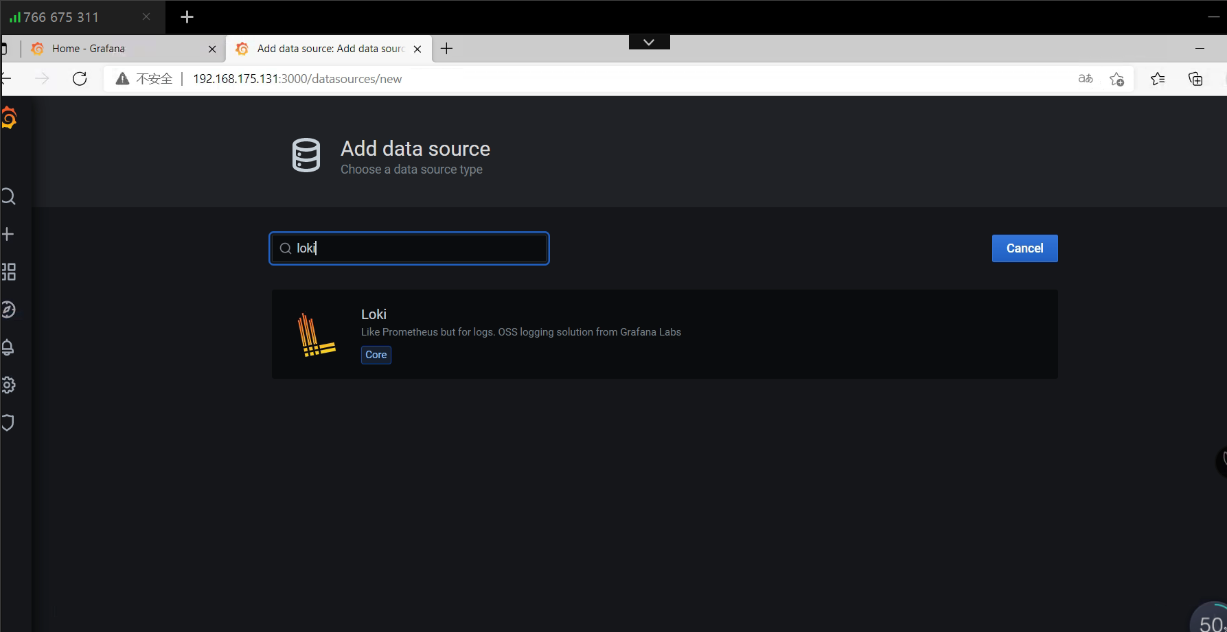Viewport: 1227px width, 632px height.
Task: Open Search dashboards from the sidebar
Action: pyautogui.click(x=8, y=197)
